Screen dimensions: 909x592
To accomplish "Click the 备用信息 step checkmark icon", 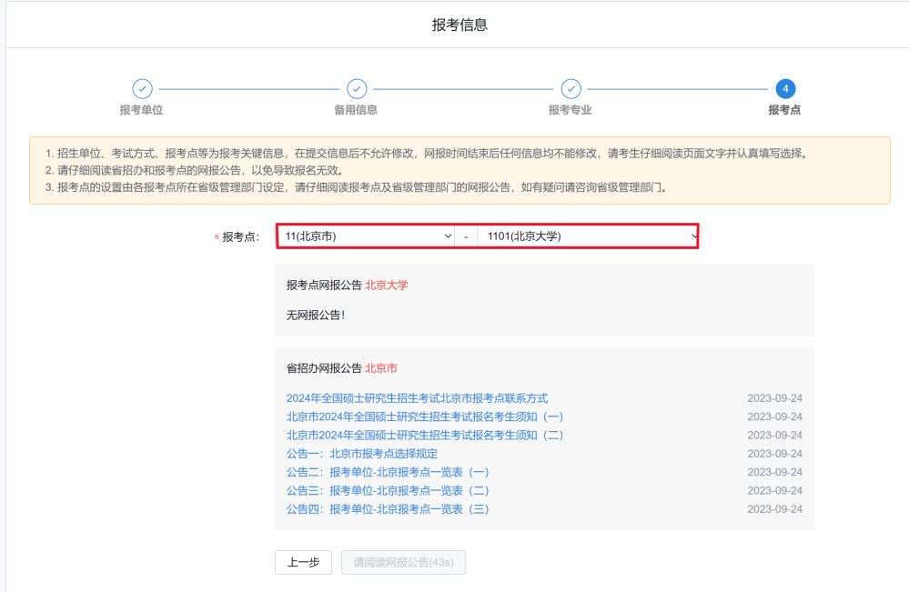I will (x=357, y=88).
